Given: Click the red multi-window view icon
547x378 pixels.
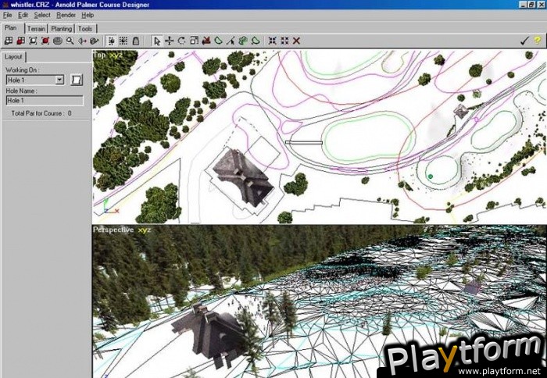Looking at the screenshot, I should pyautogui.click(x=20, y=41).
